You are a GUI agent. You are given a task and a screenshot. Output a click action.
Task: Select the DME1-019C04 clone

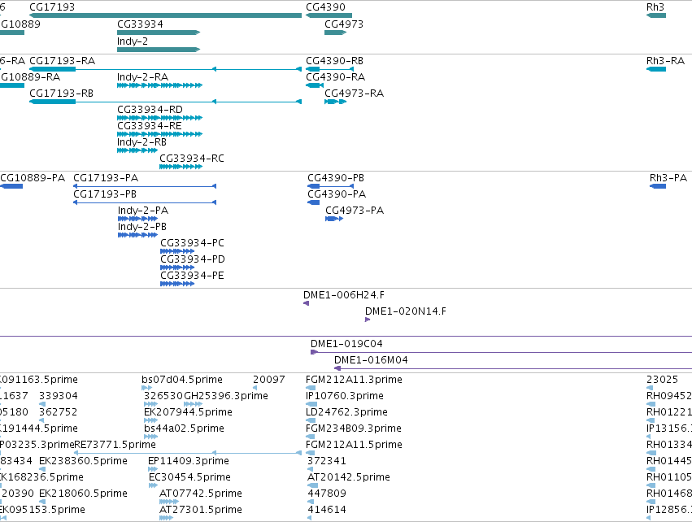click(x=501, y=352)
